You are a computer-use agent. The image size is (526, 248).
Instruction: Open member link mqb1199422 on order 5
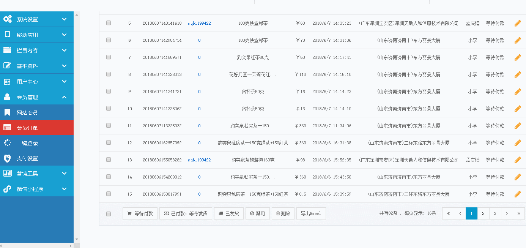[199, 23]
